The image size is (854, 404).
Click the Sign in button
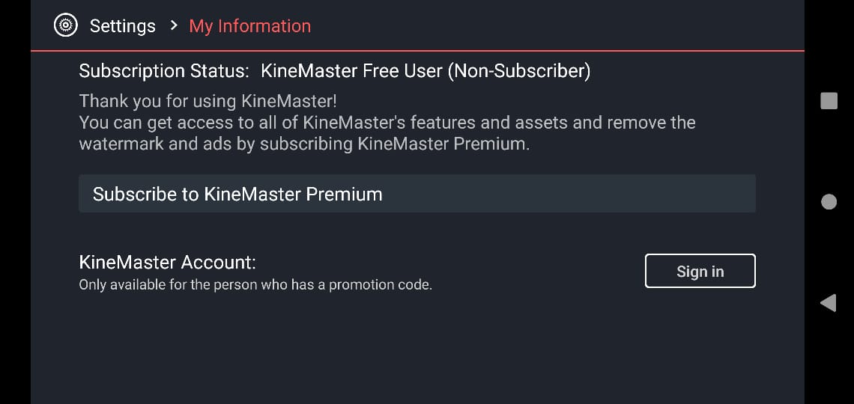(x=700, y=271)
